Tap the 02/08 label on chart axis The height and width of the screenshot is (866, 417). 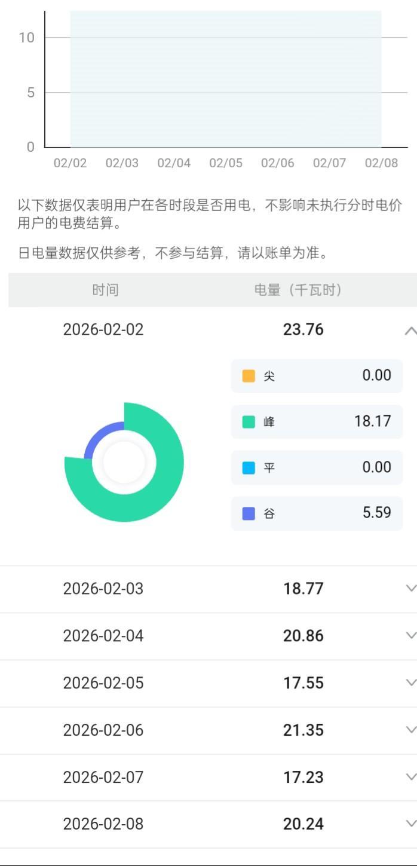[381, 163]
